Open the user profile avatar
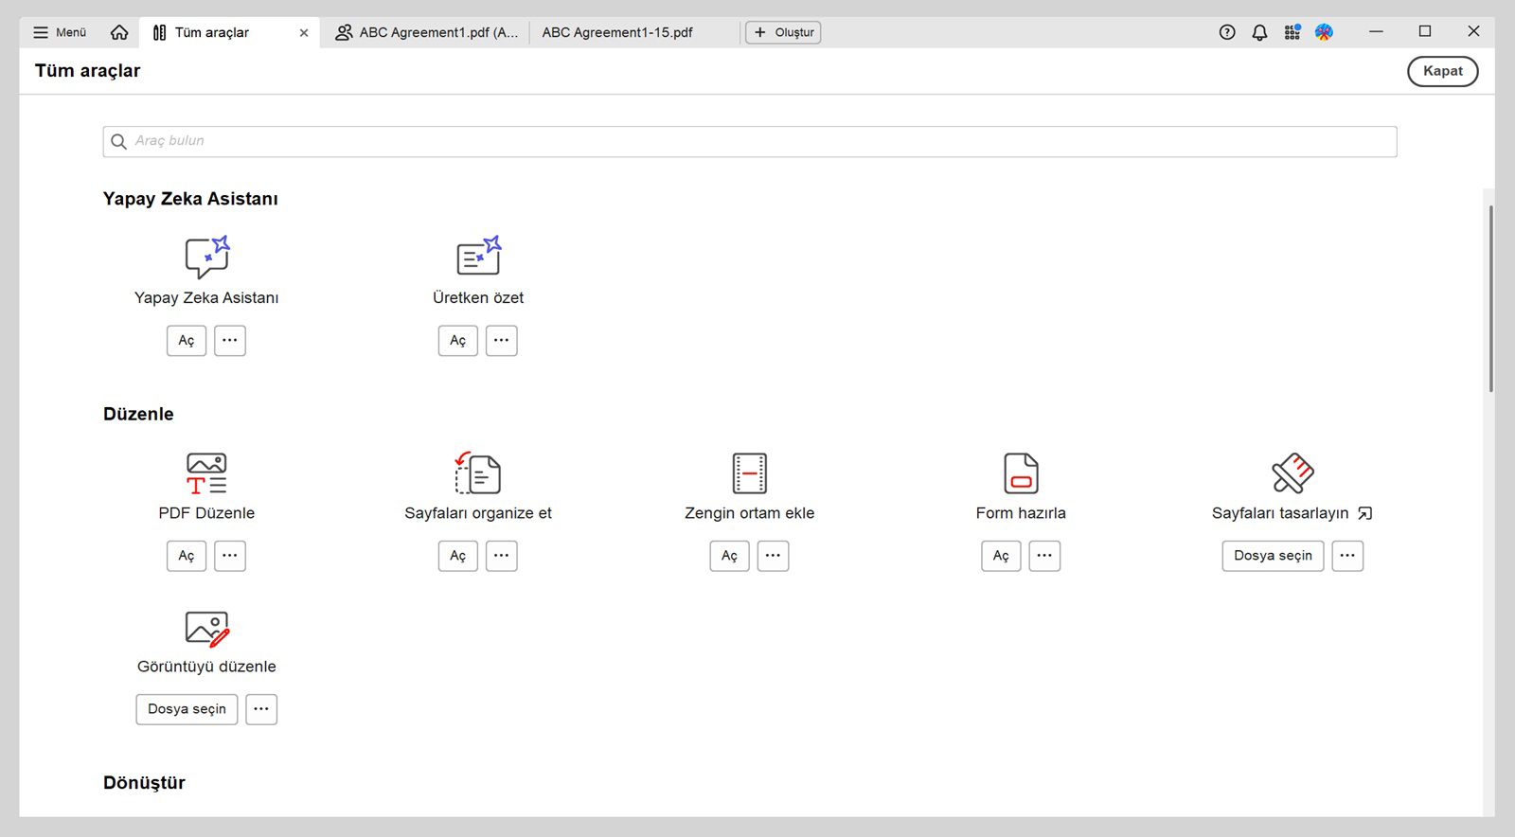Screen dimensions: 1515x837 point(1324,32)
